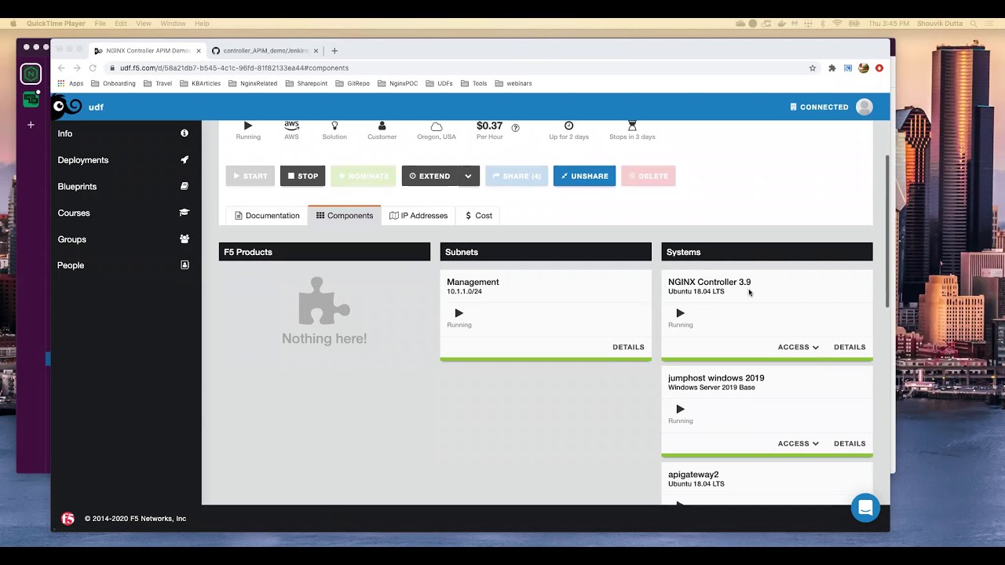1005x565 pixels.
Task: Switch to the Documentation tab
Action: [x=267, y=216]
